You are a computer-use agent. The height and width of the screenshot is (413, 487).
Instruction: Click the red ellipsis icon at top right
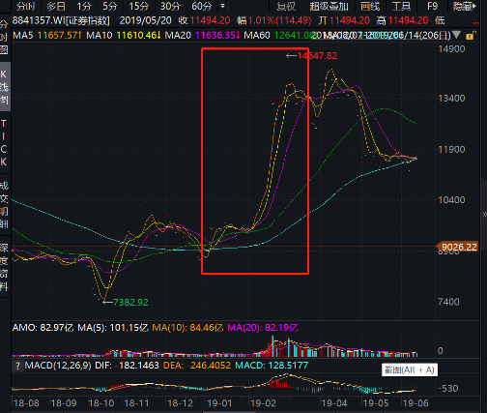[x=475, y=22]
